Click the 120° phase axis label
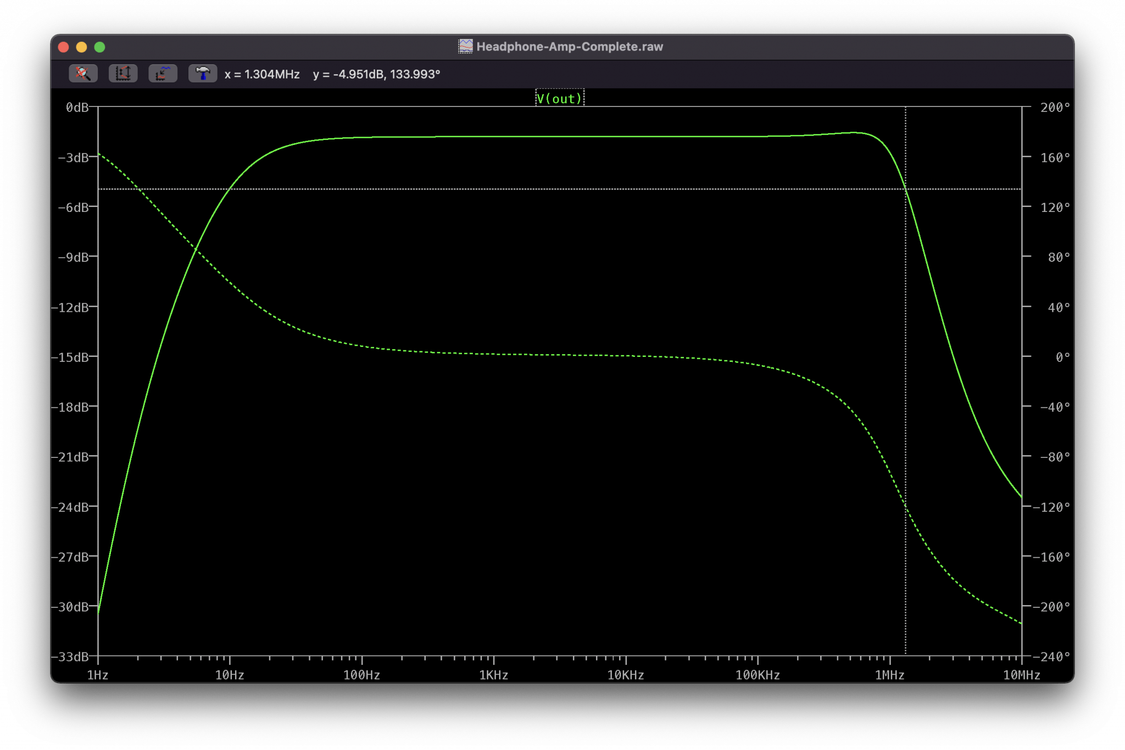Screen dimensions: 1125x750 pyautogui.click(x=1055, y=208)
